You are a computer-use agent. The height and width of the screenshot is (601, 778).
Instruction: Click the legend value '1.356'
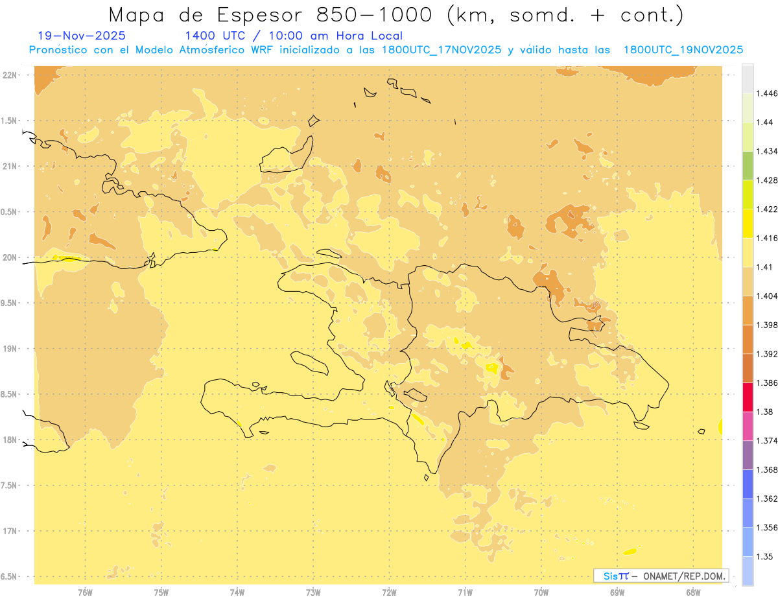click(x=767, y=528)
